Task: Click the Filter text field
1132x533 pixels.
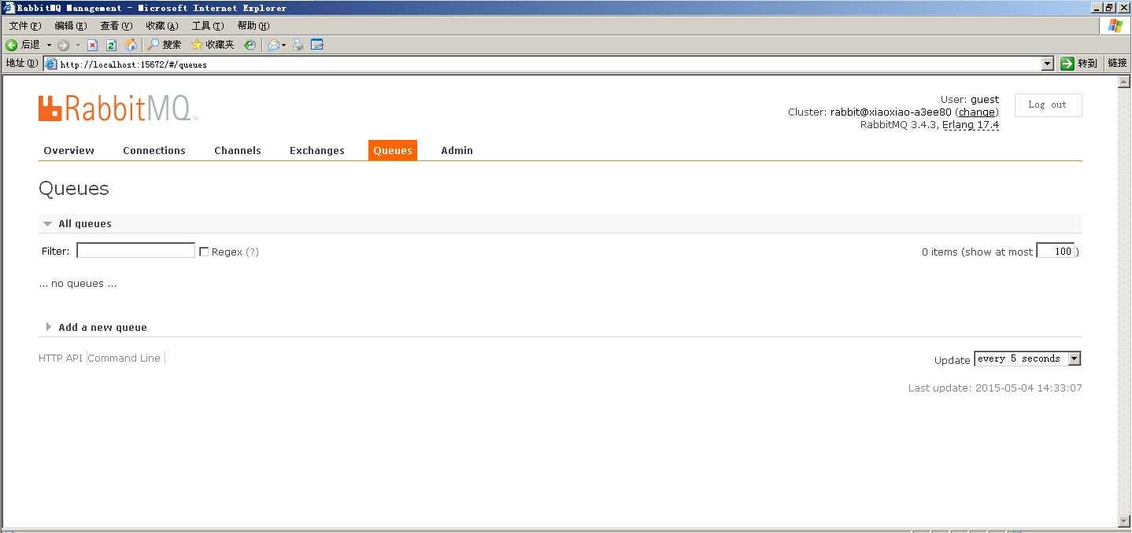Action: (x=135, y=251)
